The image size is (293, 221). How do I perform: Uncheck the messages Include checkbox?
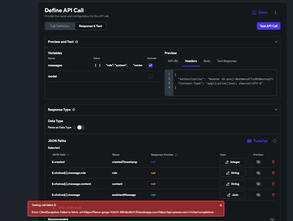(151, 65)
